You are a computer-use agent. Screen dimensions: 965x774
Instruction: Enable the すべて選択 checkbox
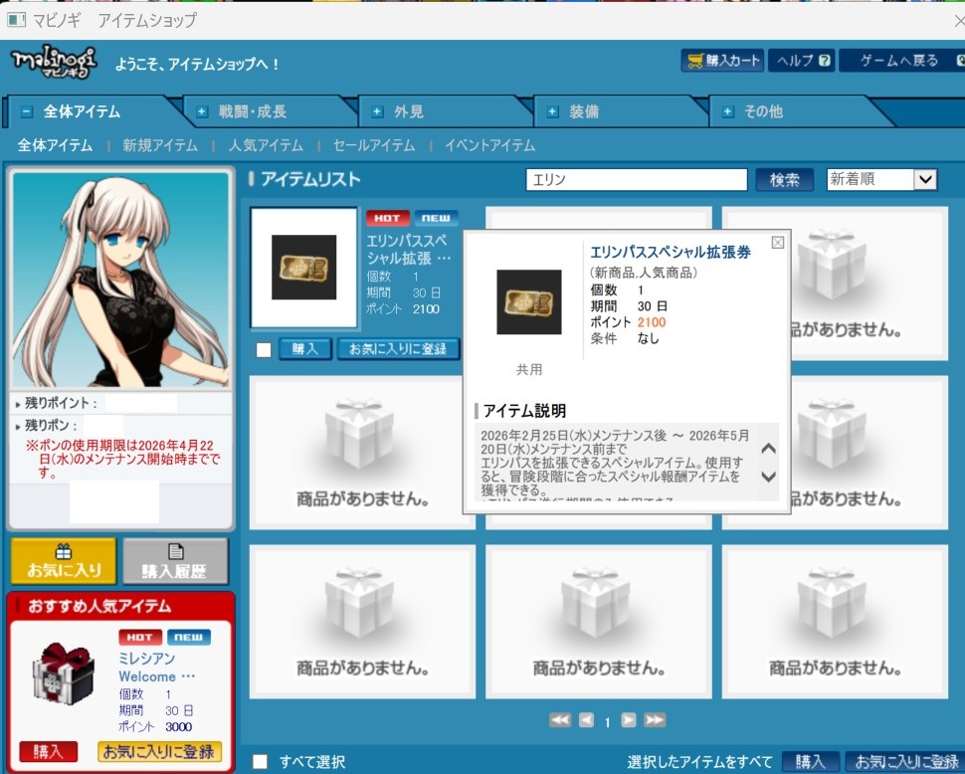tap(260, 762)
